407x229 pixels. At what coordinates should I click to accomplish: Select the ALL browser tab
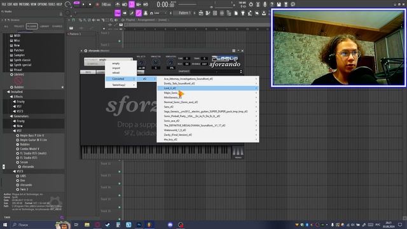click(x=6, y=26)
